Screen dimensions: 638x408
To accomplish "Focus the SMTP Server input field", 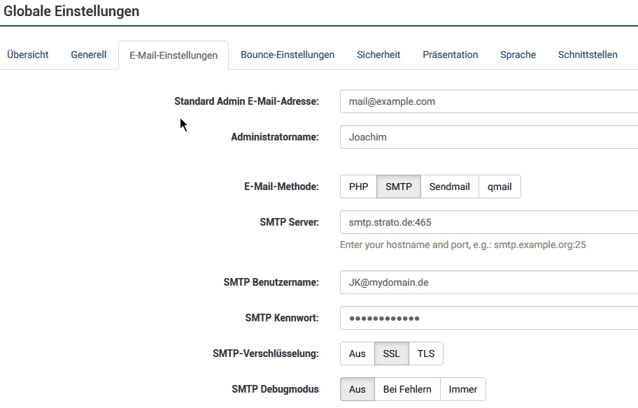I will 488,222.
